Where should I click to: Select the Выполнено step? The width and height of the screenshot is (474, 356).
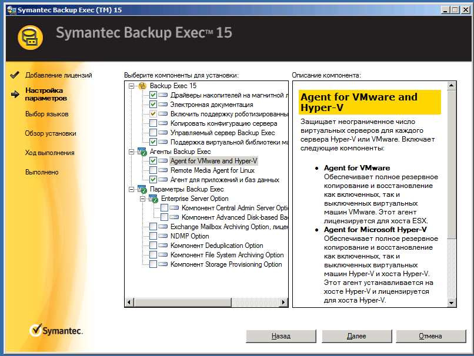point(42,172)
